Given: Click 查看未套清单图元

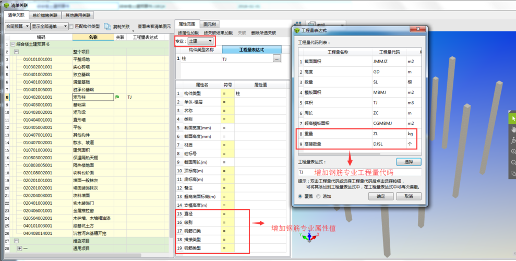Looking at the screenshot, I should tap(154, 26).
